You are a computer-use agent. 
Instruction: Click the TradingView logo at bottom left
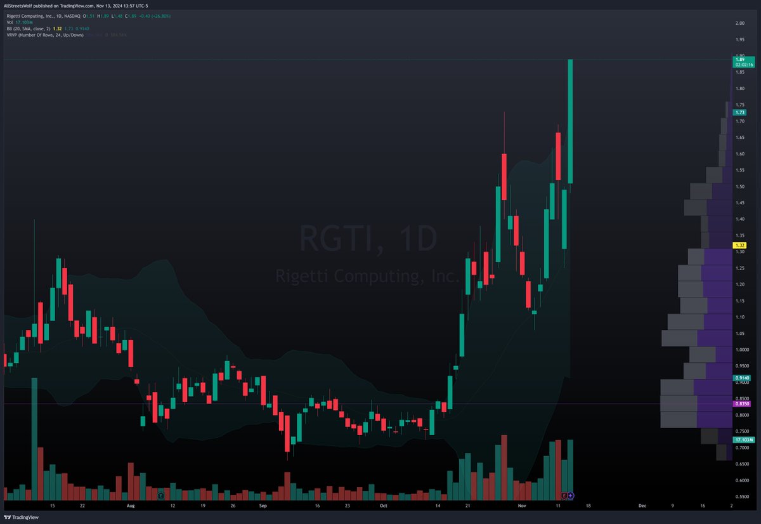[x=21, y=516]
